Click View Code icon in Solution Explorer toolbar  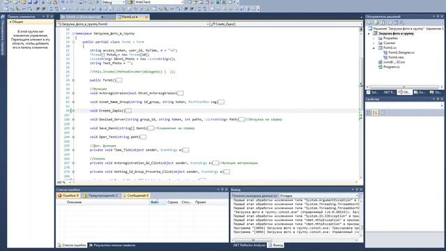[x=390, y=22]
